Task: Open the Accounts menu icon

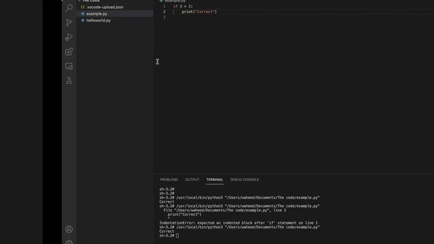Action: click(x=69, y=229)
